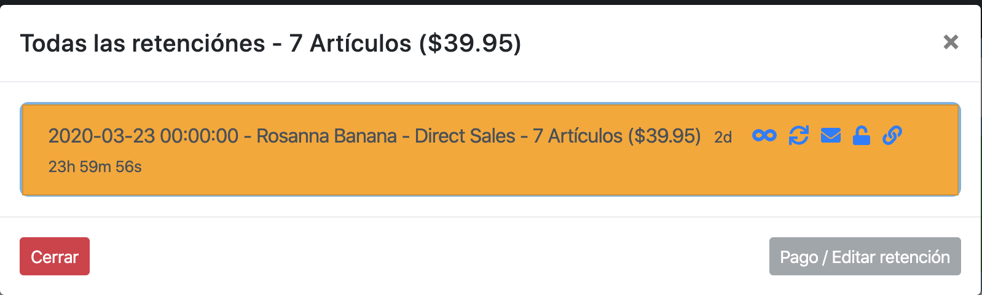The width and height of the screenshot is (982, 295).
Task: Click the ($39.95) total in dialog title
Action: (470, 44)
